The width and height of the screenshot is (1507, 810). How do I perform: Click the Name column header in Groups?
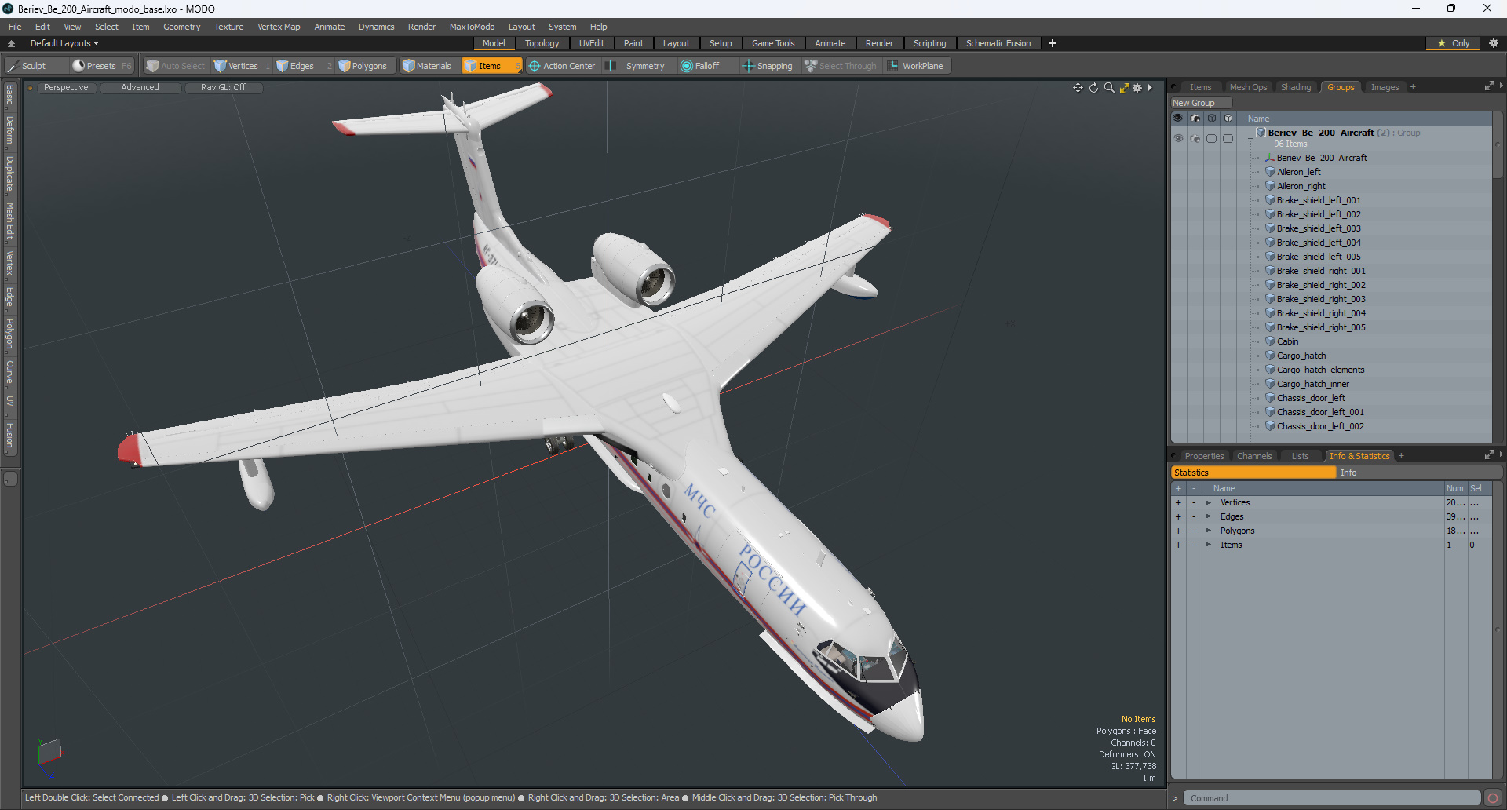pos(1258,119)
